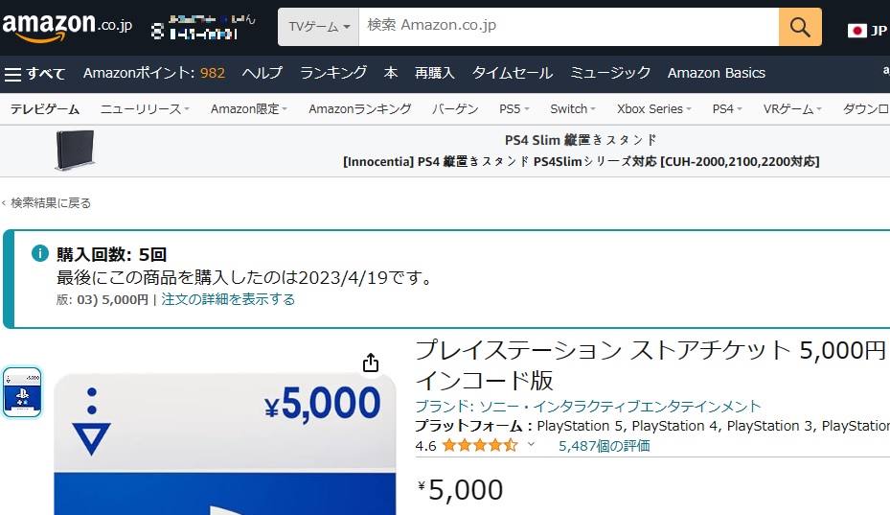Expand the PS4 subnav dropdown
Image resolution: width=890 pixels, height=515 pixels.
click(727, 108)
